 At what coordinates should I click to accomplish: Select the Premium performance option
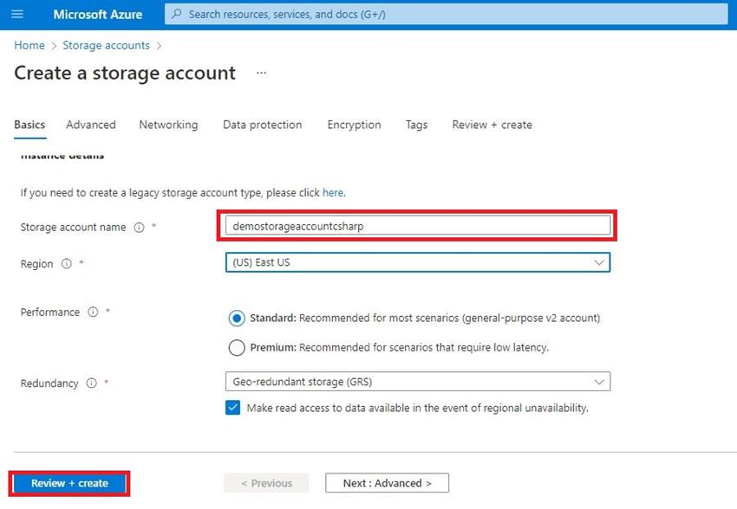[x=237, y=347]
